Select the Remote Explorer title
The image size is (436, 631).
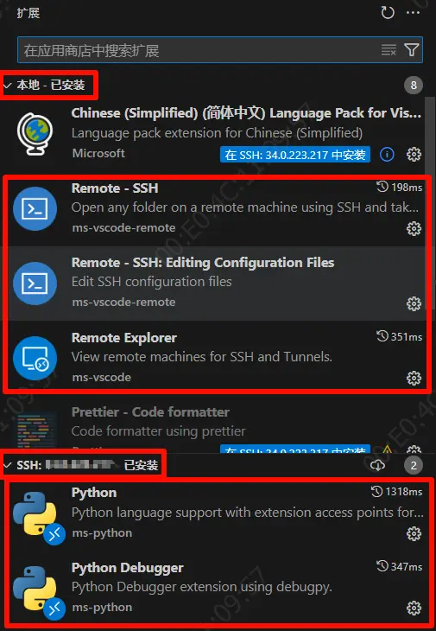click(x=124, y=338)
